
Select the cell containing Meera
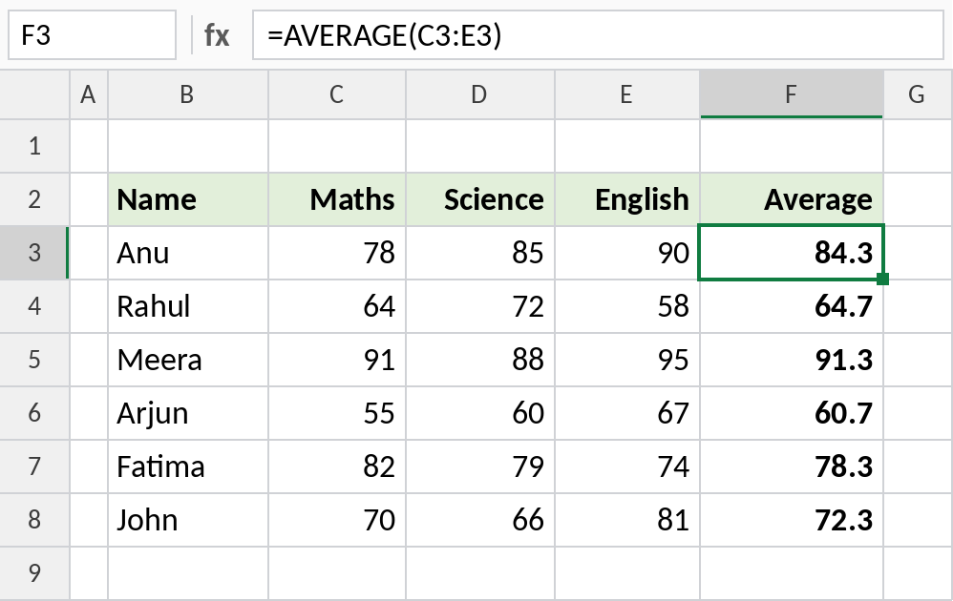point(188,360)
